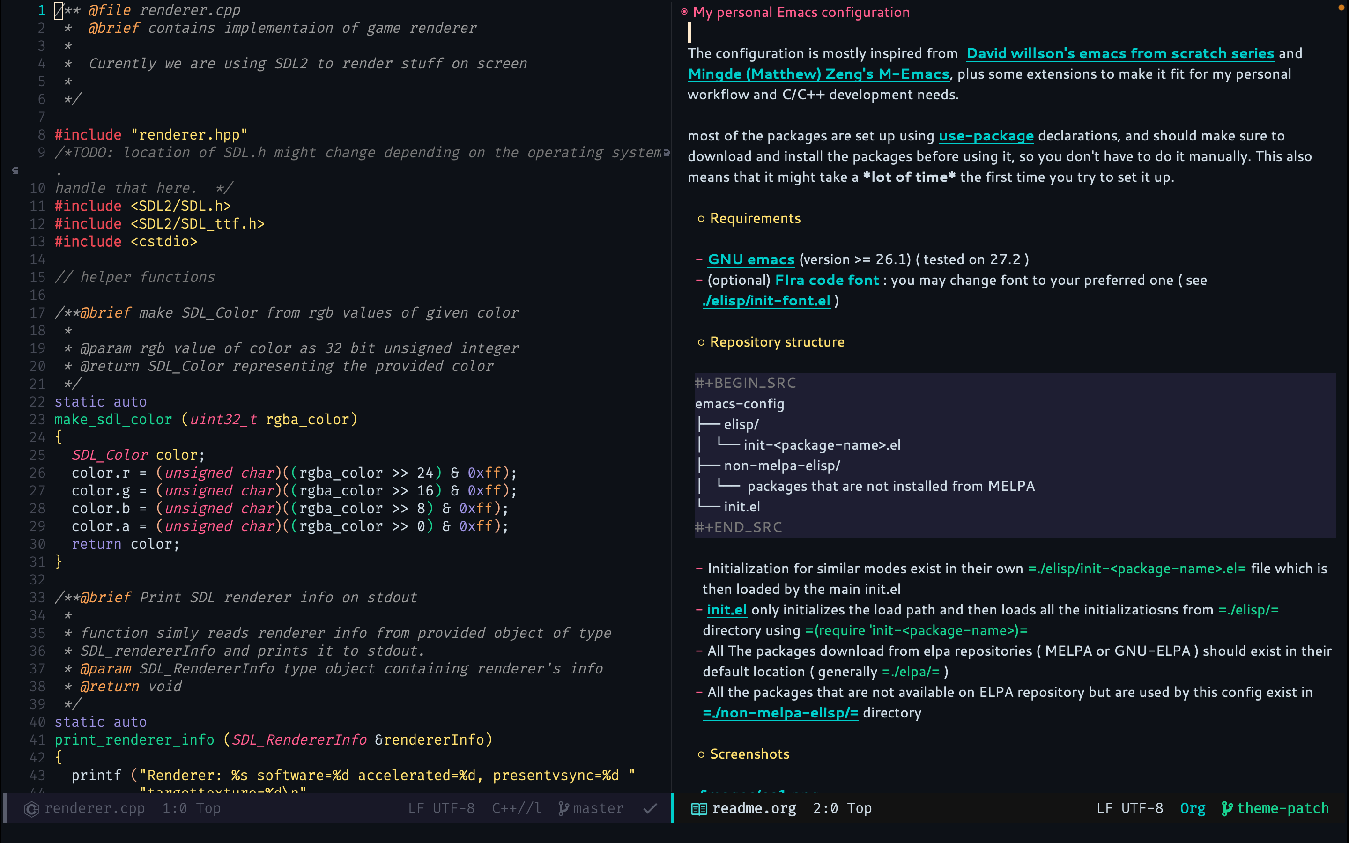
Task: Click the Org major mode indicator
Action: (1193, 808)
